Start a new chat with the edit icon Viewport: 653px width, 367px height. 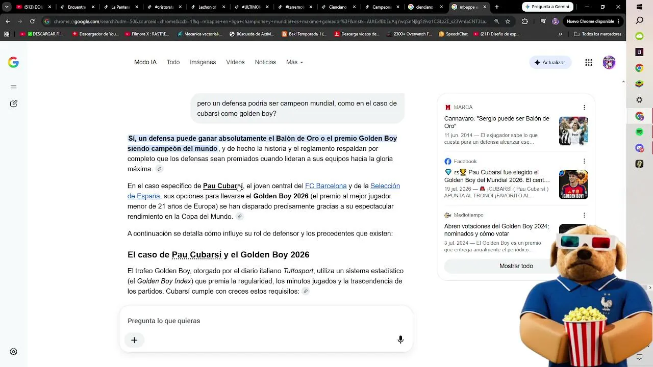(13, 103)
